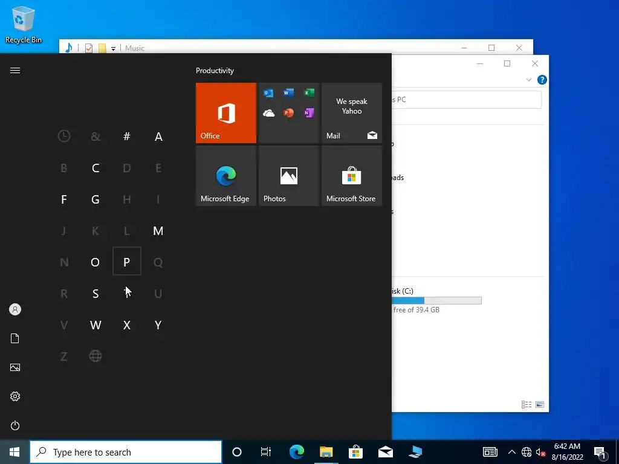
Task: Open Documents from Start sidebar
Action: pyautogui.click(x=15, y=338)
